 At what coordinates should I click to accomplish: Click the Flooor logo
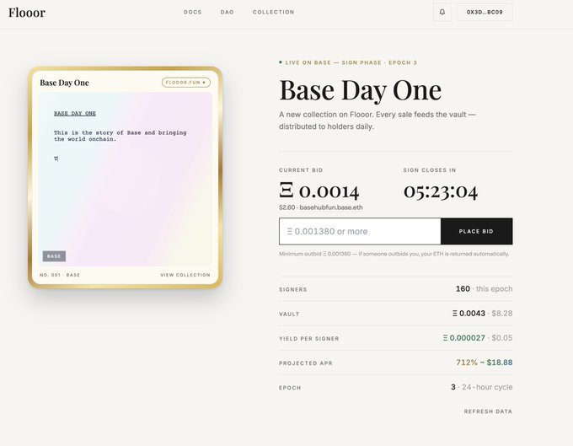click(27, 13)
